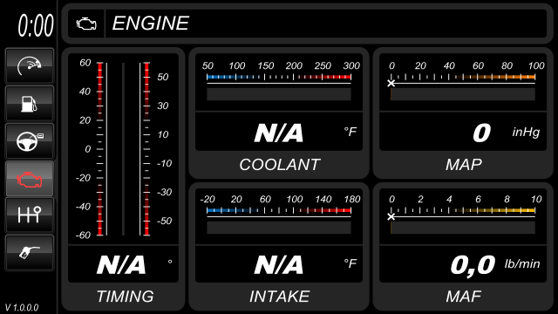Click the 0:00 timer display

click(x=36, y=25)
